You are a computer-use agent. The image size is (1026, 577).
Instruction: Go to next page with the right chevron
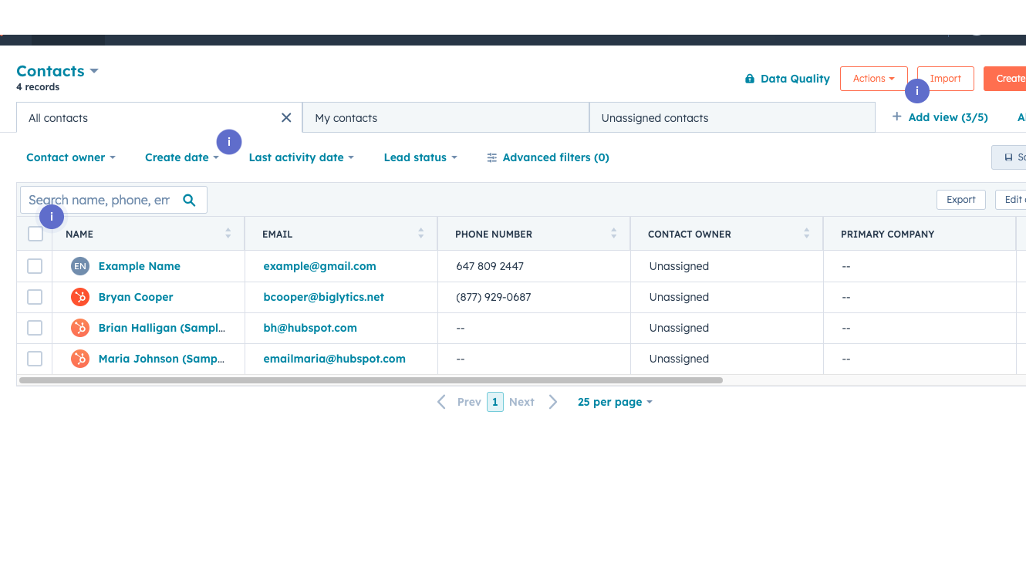pos(552,401)
